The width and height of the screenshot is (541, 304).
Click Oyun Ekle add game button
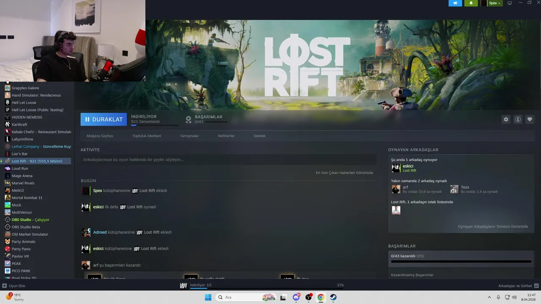[x=14, y=286]
